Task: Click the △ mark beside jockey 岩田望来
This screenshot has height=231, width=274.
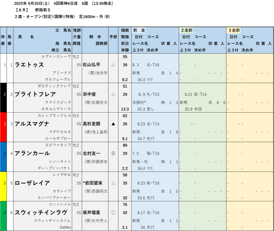Action: pyautogui.click(x=113, y=183)
